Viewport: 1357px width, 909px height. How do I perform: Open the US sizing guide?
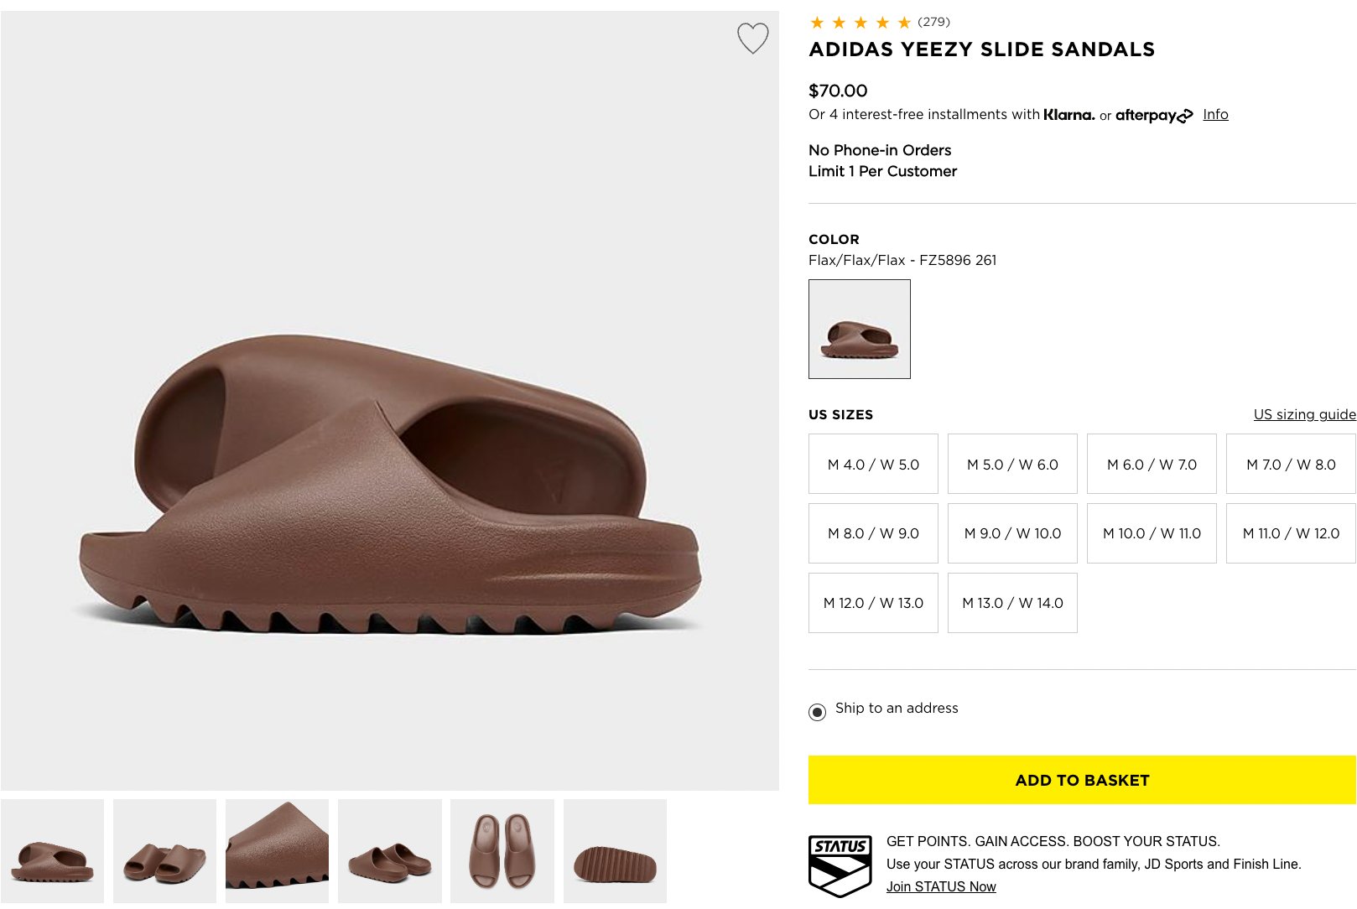(1304, 414)
